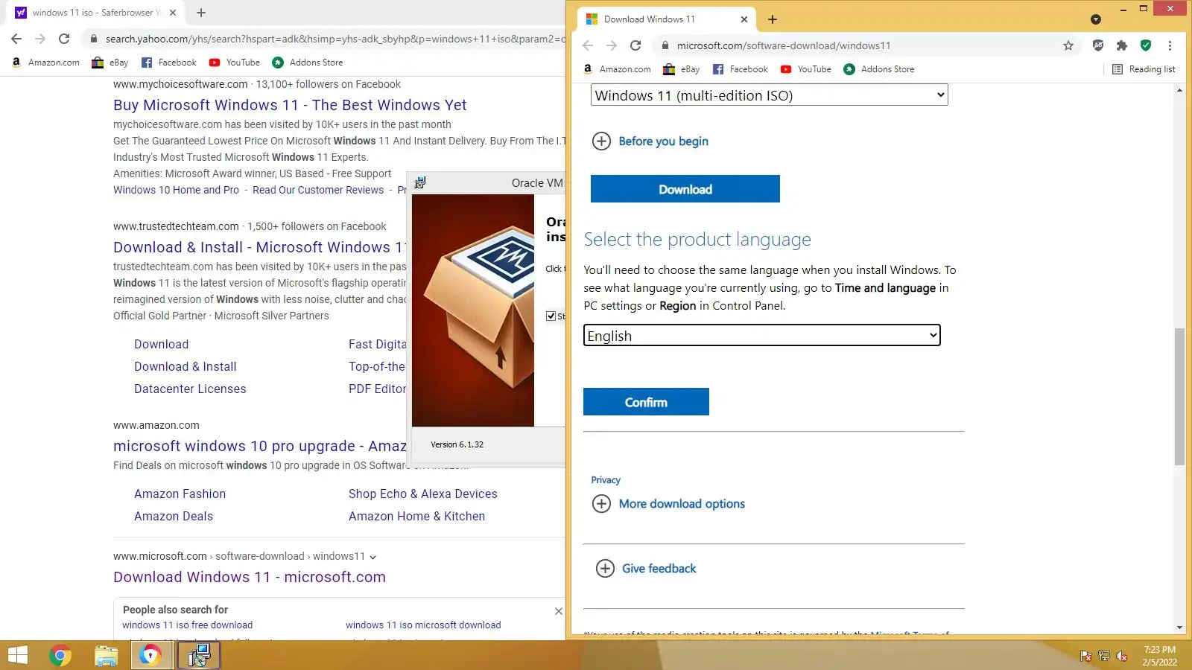Open the Privacy link
Viewport: 1192px width, 670px height.
tap(606, 480)
